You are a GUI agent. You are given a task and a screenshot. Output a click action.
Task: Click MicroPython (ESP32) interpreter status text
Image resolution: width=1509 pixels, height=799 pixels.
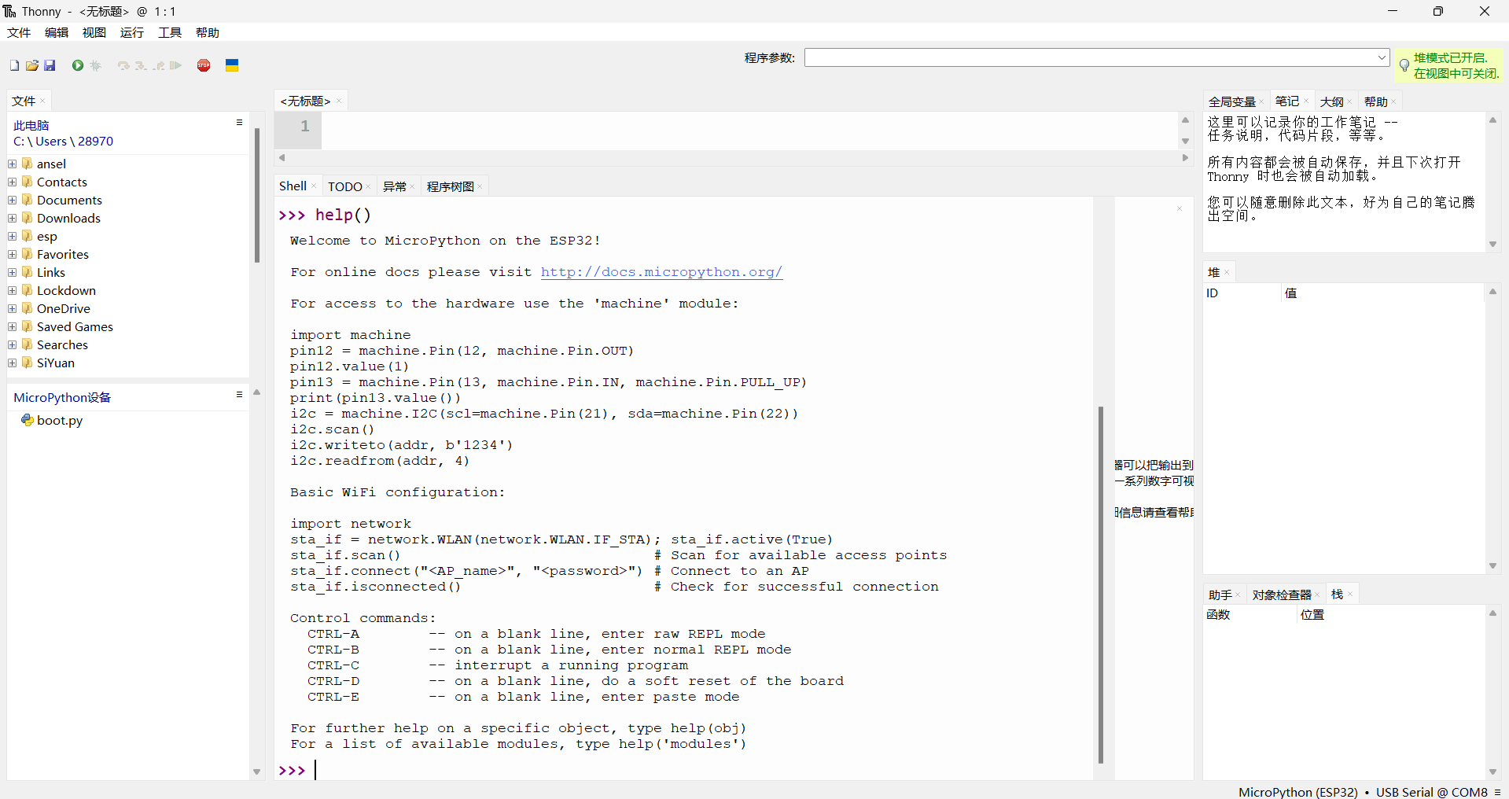(x=1297, y=792)
